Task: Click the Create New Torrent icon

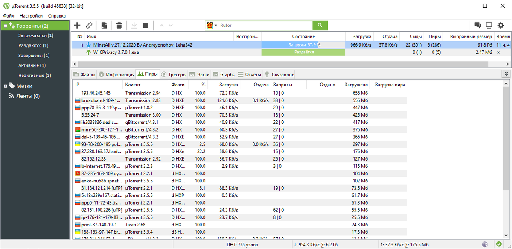Action: (104, 25)
